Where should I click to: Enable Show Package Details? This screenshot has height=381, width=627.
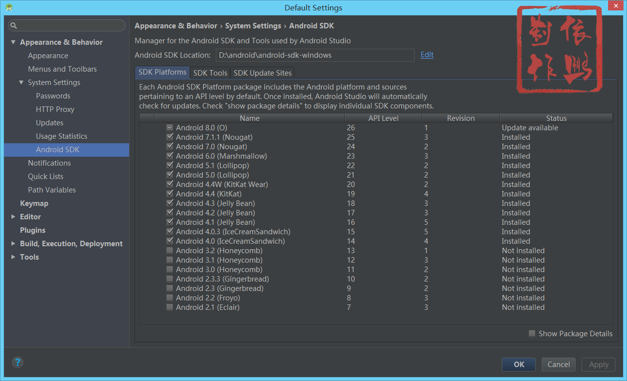tap(532, 334)
